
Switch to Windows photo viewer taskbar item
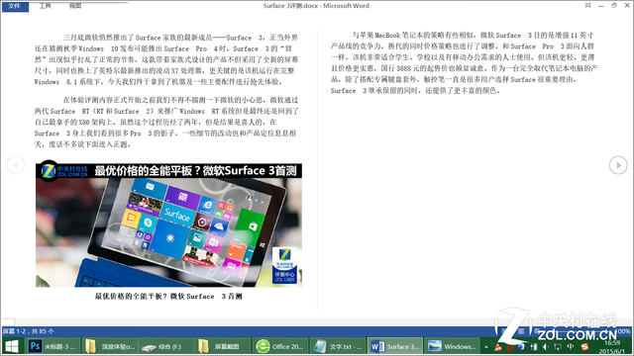click(452, 346)
